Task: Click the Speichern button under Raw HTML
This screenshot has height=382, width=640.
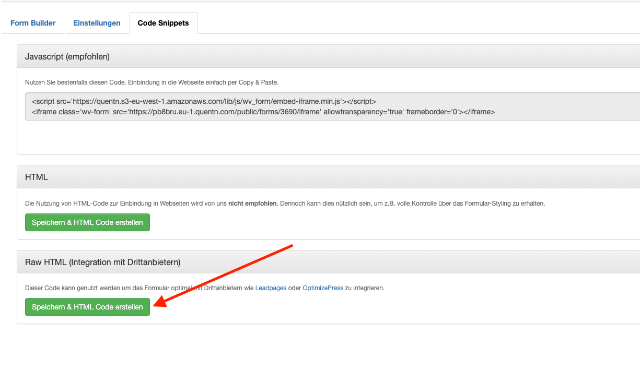Action: point(87,307)
